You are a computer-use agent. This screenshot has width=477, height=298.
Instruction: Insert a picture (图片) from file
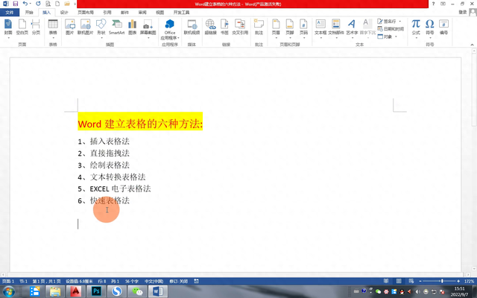tap(69, 28)
